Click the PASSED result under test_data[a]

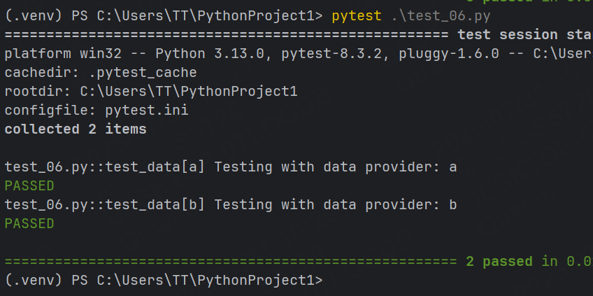tap(29, 186)
